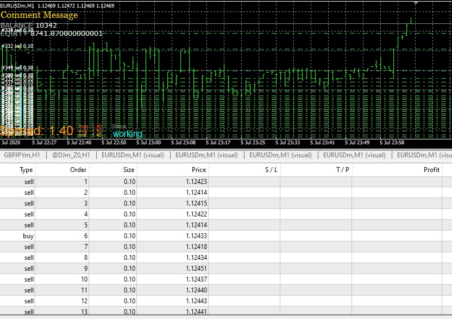The image size is (452, 319).
Task: Click the 5 Jul 23:00 time axis label
Action: click(x=148, y=143)
